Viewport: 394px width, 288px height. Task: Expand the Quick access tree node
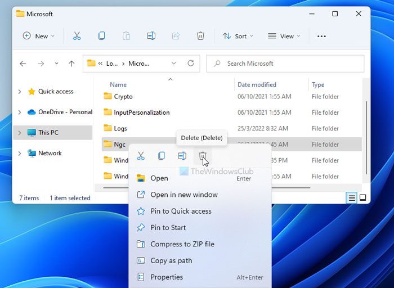(20, 92)
